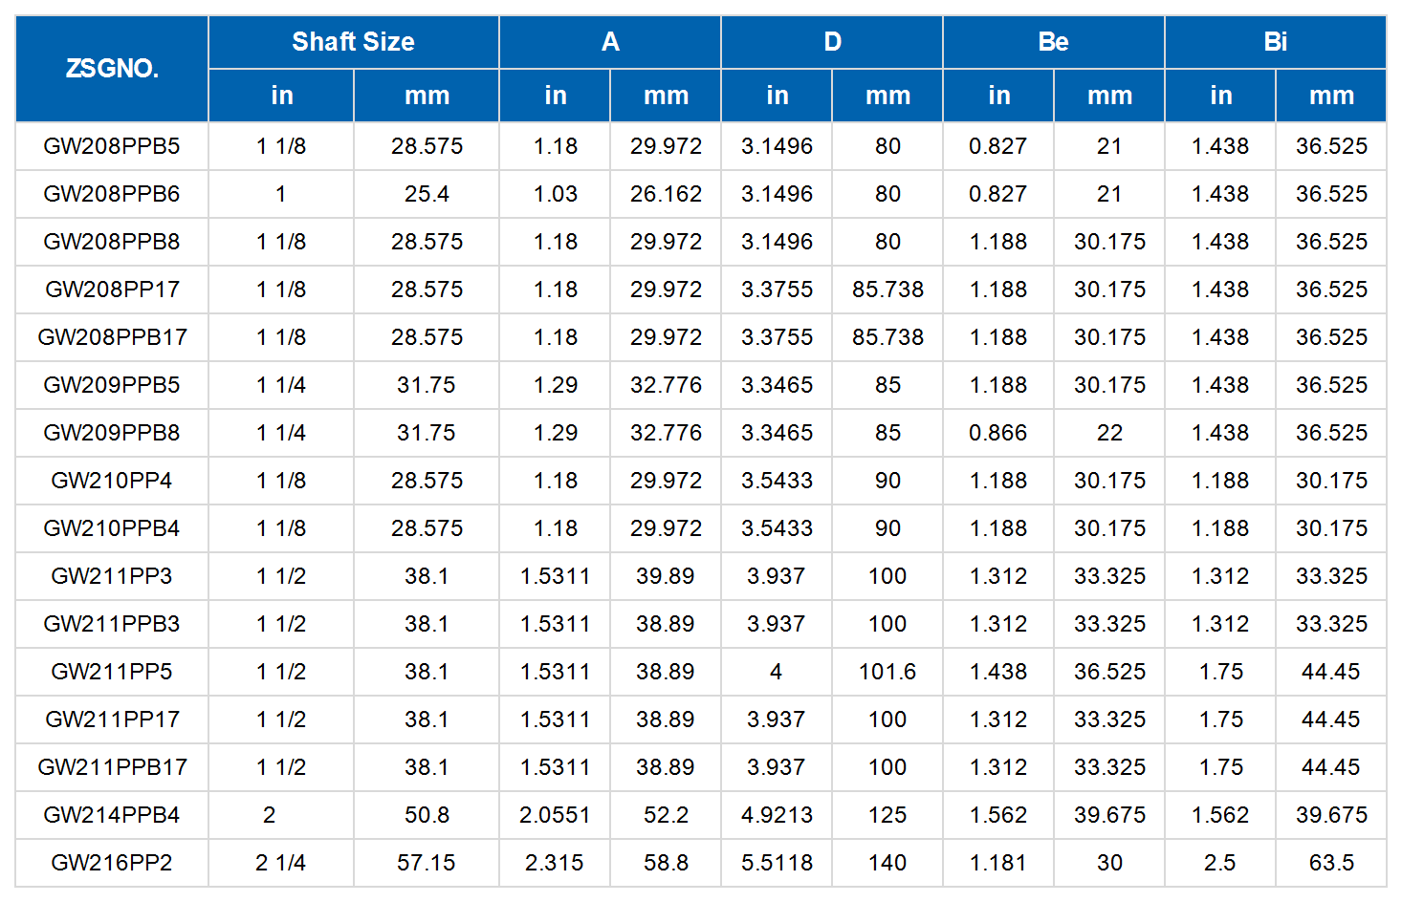The image size is (1402, 902).
Task: Select the Shaft Size header cell
Action: 354,42
